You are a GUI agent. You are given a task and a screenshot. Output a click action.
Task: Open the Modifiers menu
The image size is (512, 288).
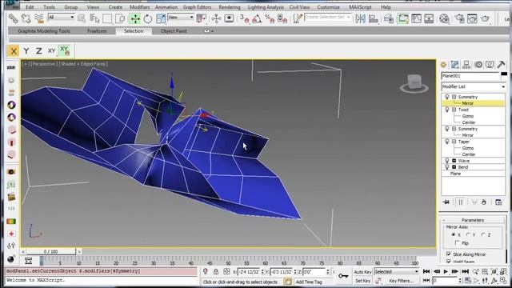click(x=139, y=7)
